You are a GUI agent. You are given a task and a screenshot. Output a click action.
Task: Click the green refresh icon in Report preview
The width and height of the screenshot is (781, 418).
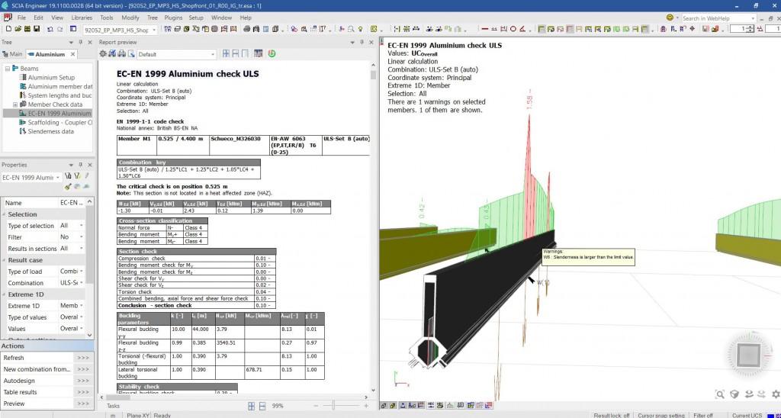point(272,54)
